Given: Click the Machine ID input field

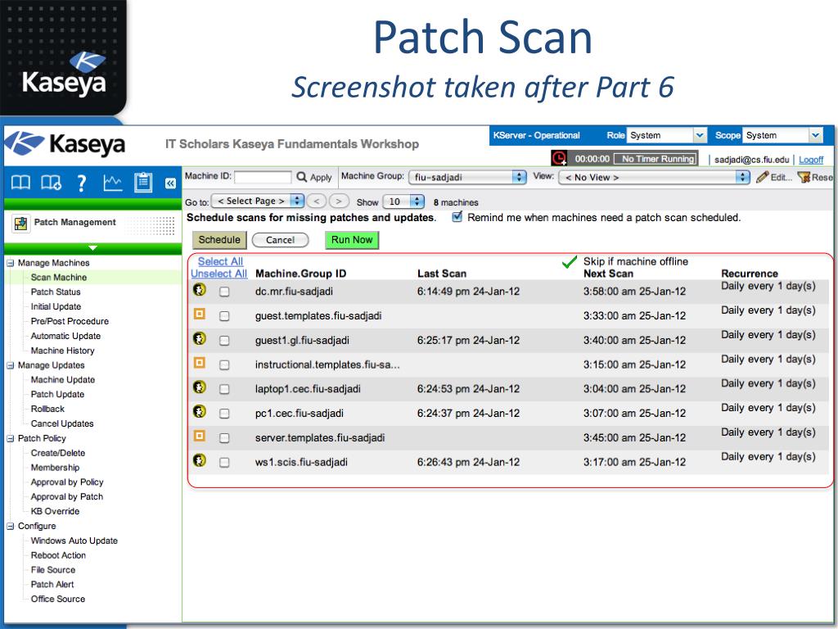Looking at the screenshot, I should click(x=263, y=177).
